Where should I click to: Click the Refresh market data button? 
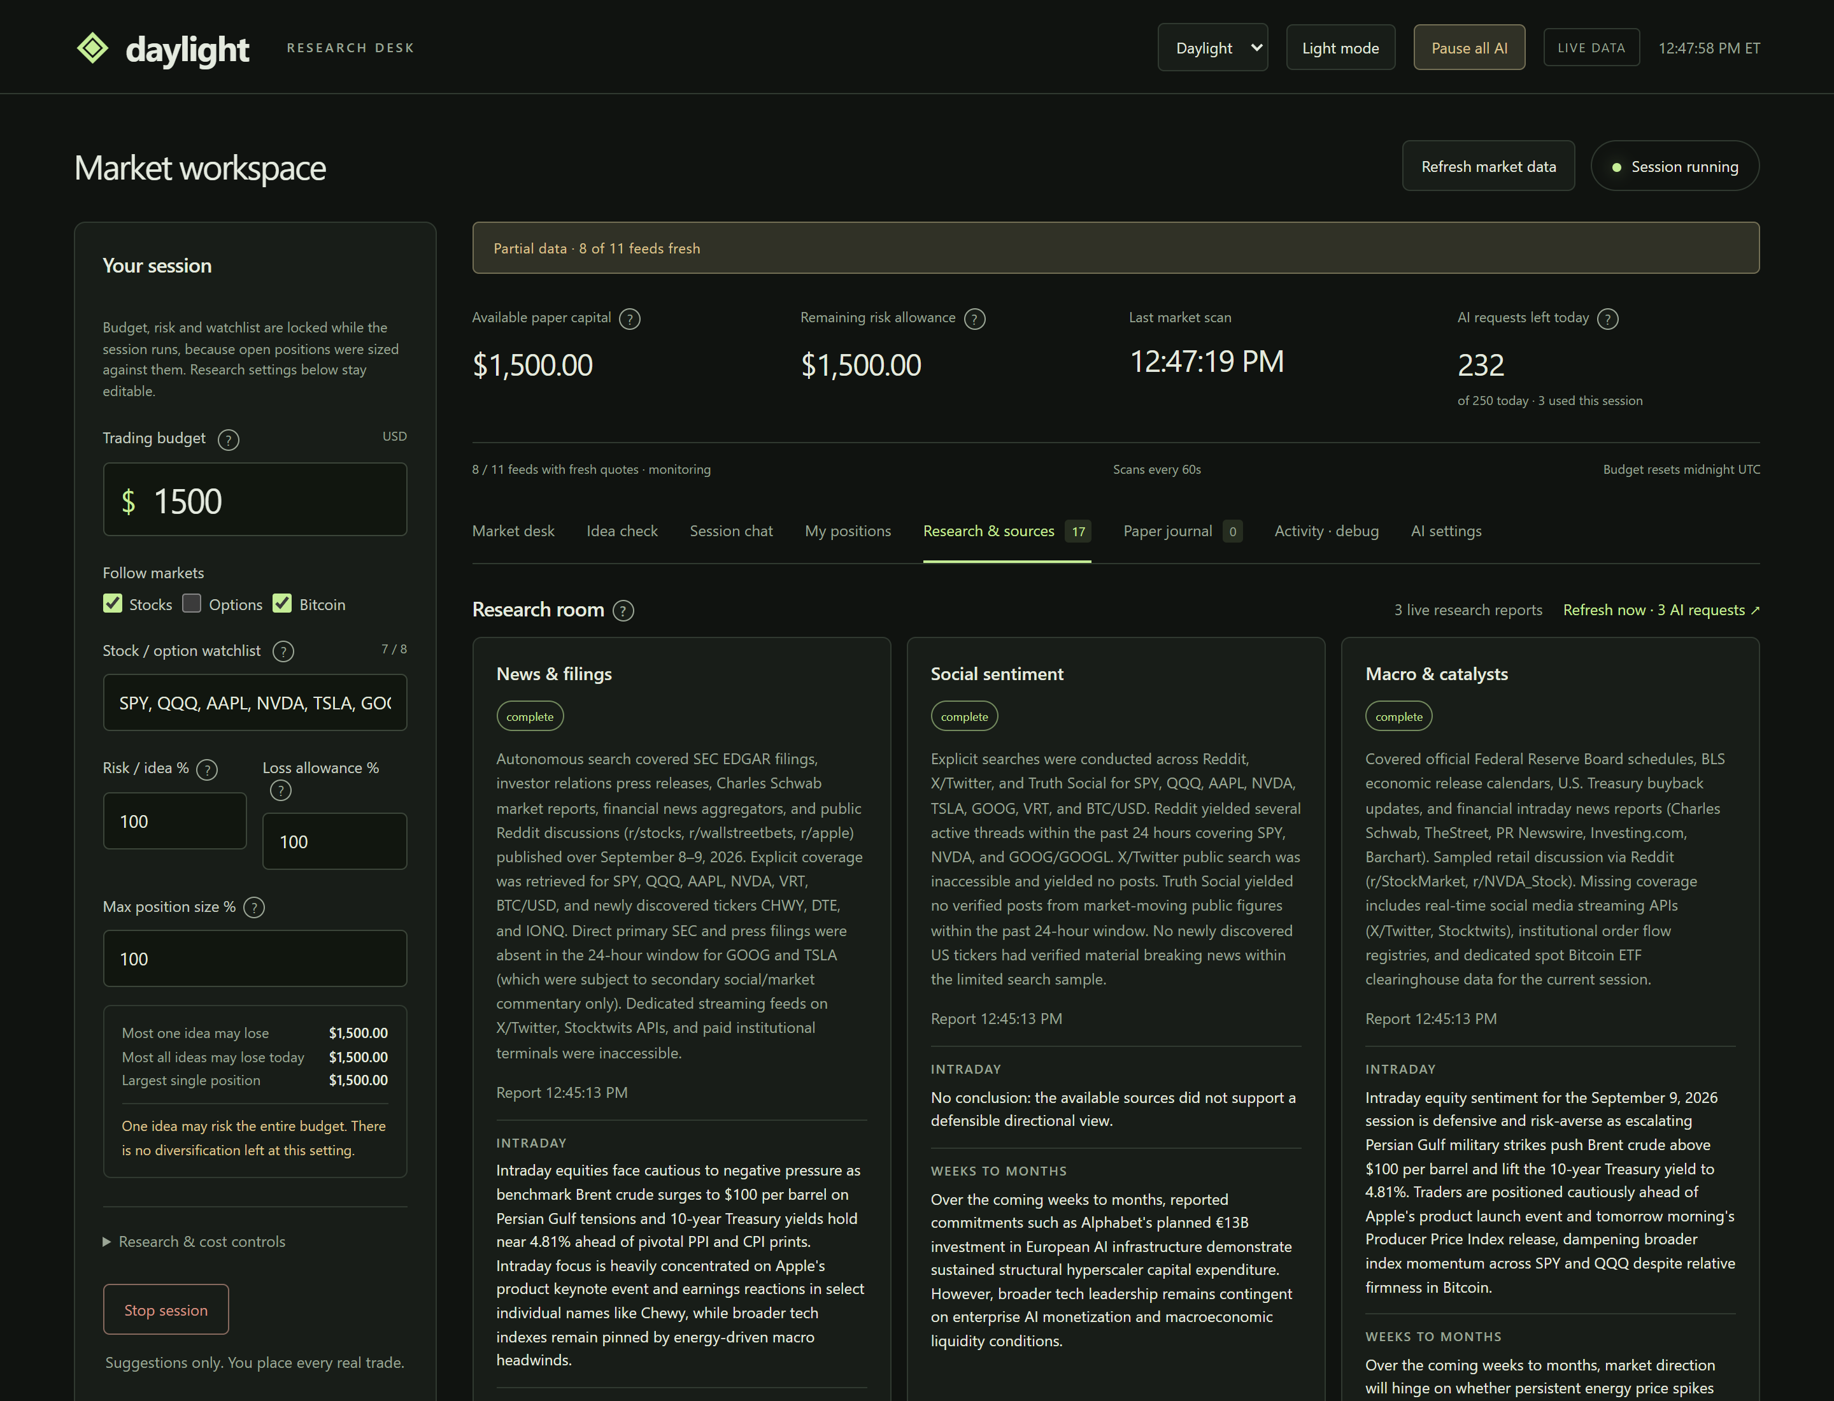click(1488, 166)
